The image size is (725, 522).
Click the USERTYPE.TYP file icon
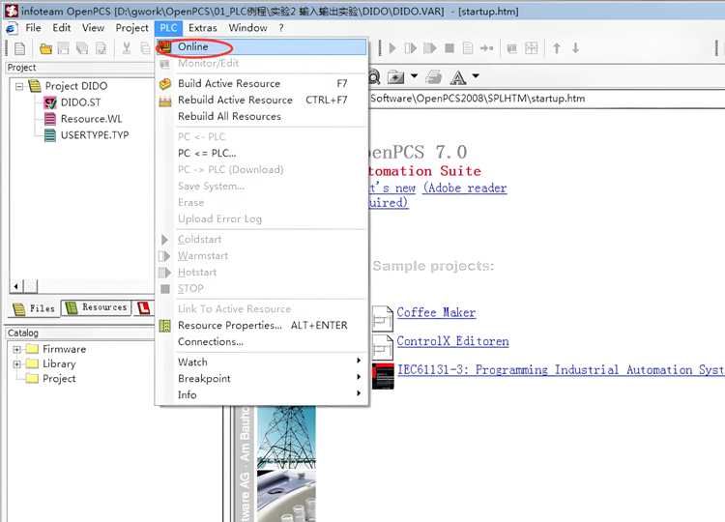(51, 135)
